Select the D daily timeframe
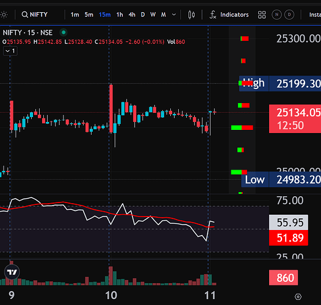The image size is (321, 305). (x=143, y=15)
